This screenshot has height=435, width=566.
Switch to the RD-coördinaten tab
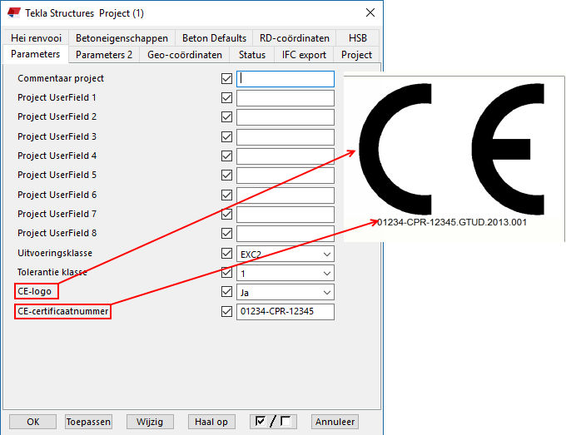(295, 38)
